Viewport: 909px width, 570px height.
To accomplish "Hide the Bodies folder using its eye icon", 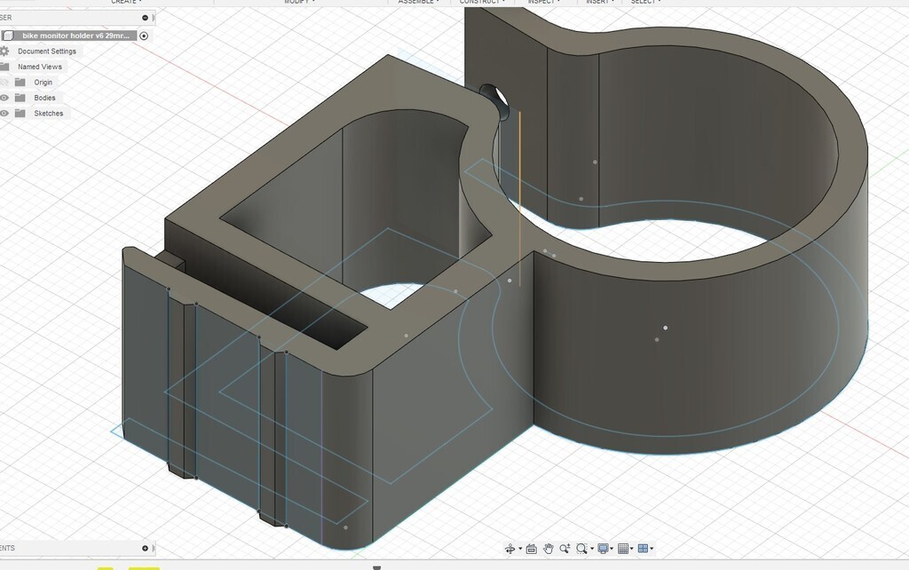I will (x=4, y=98).
